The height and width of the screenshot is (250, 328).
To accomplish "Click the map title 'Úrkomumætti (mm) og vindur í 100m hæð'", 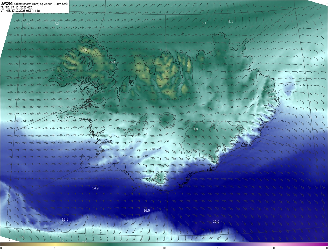I will click(41, 4).
